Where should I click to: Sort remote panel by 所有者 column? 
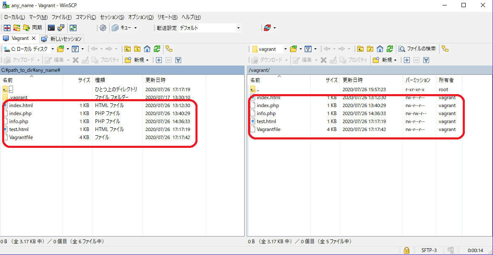tap(449, 80)
